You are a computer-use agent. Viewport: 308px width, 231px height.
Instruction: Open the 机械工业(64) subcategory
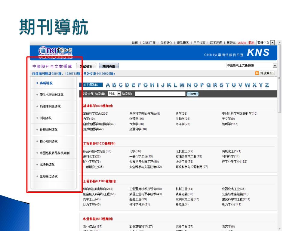click(184, 189)
